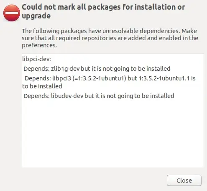207x191 pixels.
Task: Click the 'unresolvable dependencies' description sentence
Action: 101,31
